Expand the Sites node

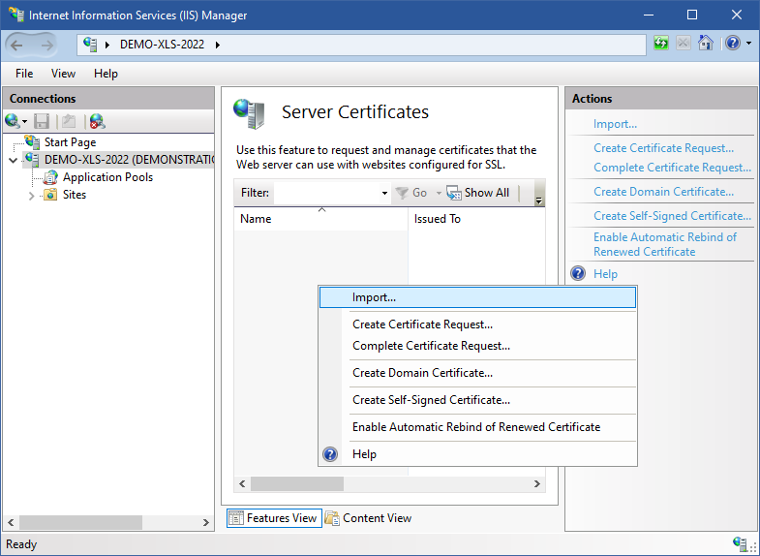32,196
